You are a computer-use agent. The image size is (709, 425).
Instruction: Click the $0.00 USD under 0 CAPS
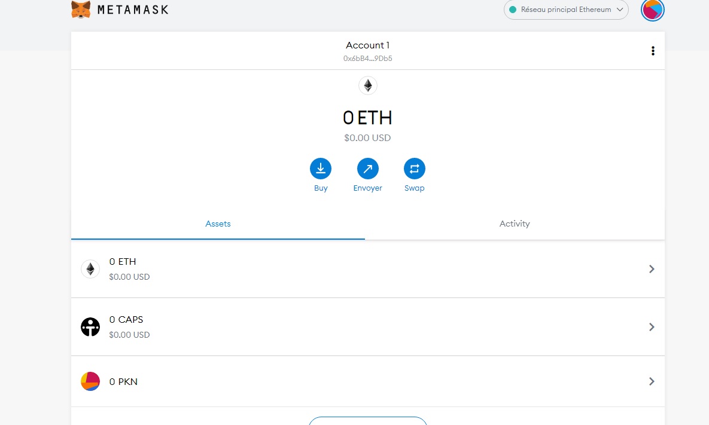click(129, 335)
